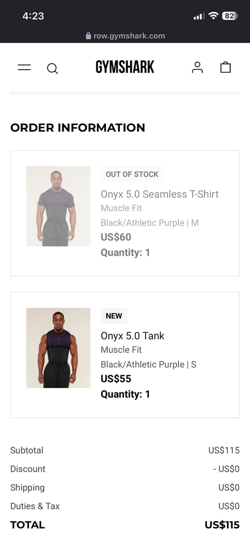
Task: Tap the TOTAL US$115 amount
Action: tap(222, 525)
